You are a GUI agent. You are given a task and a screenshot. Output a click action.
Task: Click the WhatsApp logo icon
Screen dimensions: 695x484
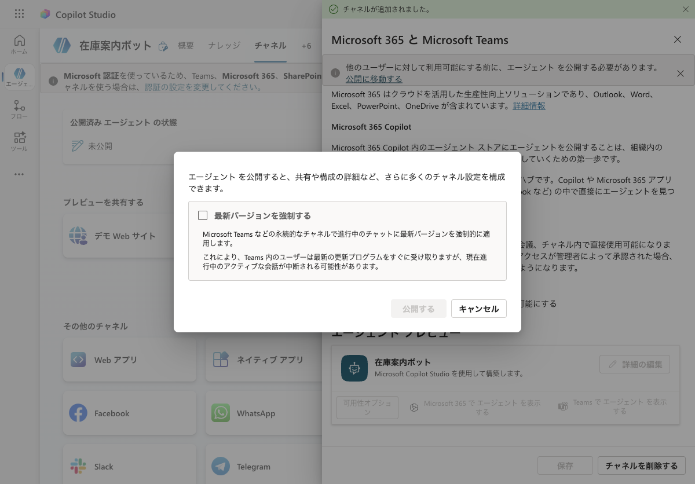pos(221,413)
